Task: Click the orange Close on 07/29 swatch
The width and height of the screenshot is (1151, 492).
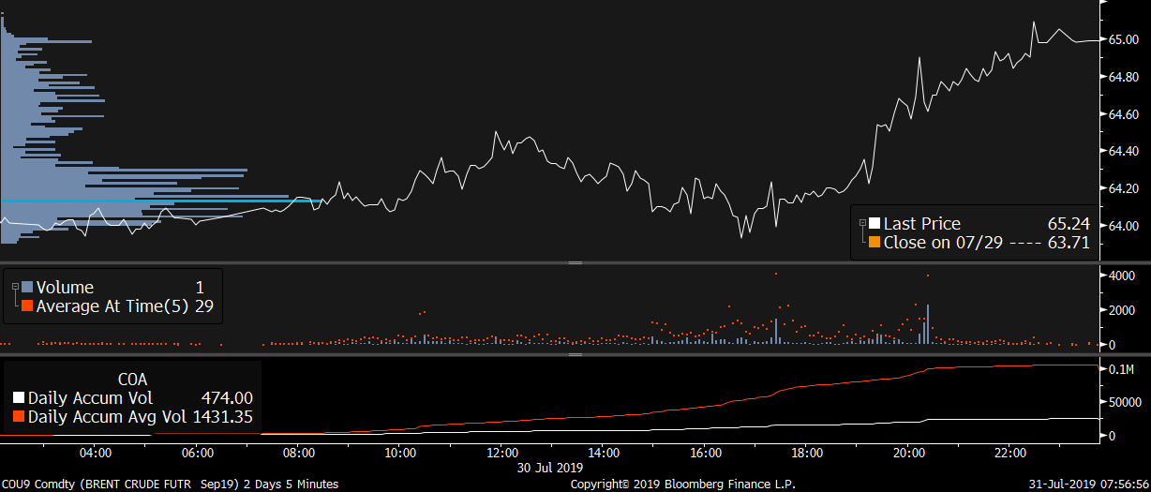Action: (x=874, y=243)
